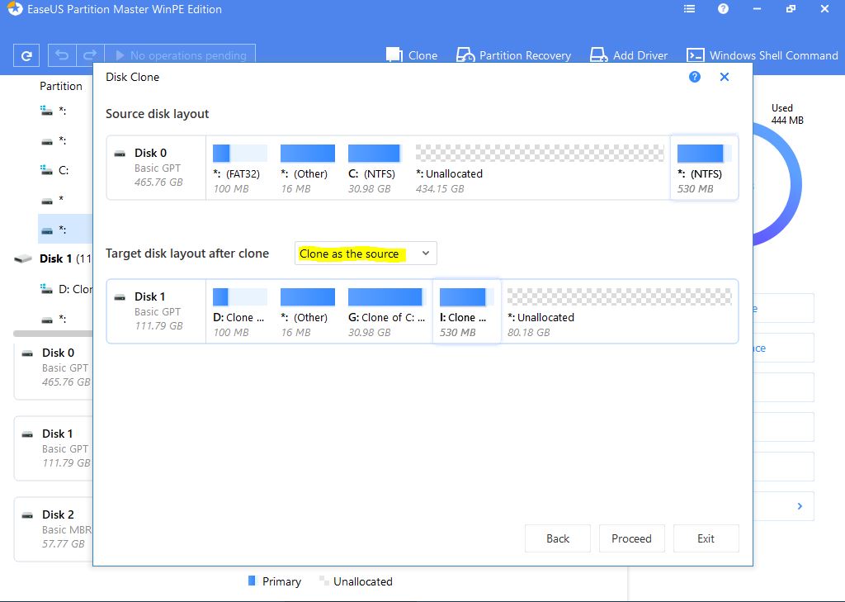Select target 80.18 GB unallocated space
The height and width of the screenshot is (602, 845).
619,311
